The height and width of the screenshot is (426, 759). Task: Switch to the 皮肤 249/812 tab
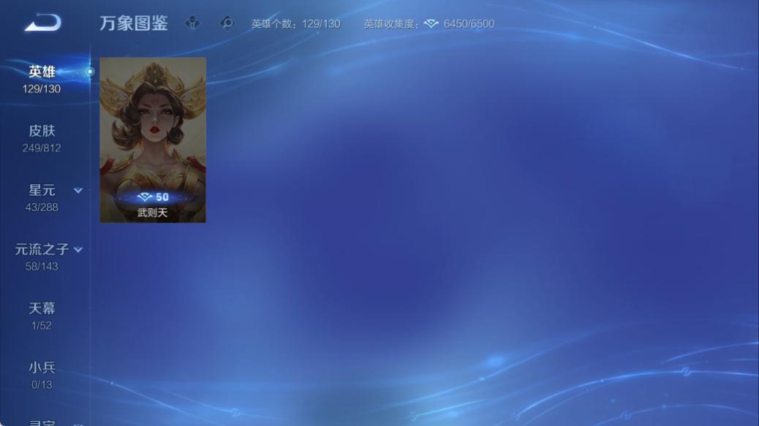coord(42,138)
